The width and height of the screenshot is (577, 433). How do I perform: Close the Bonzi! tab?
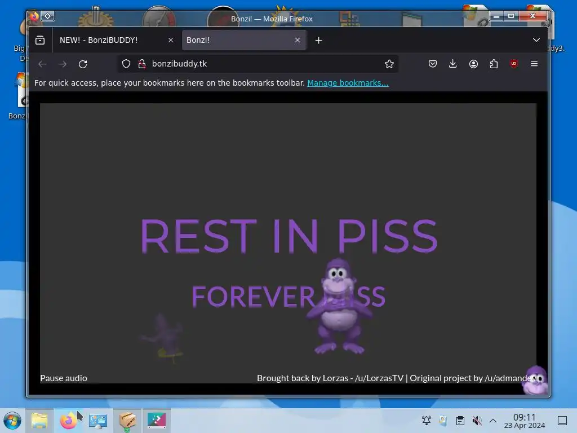click(298, 40)
